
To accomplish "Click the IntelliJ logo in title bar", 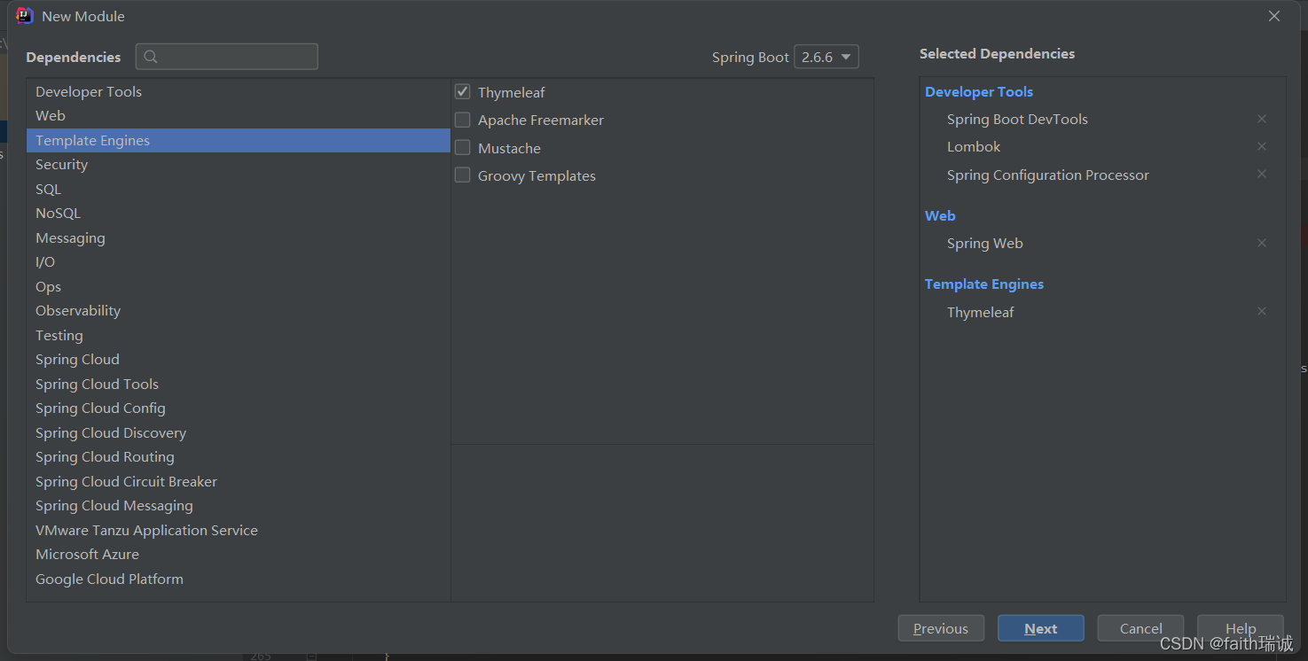I will coord(25,16).
